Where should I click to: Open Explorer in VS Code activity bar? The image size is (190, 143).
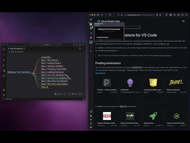pos(4,49)
